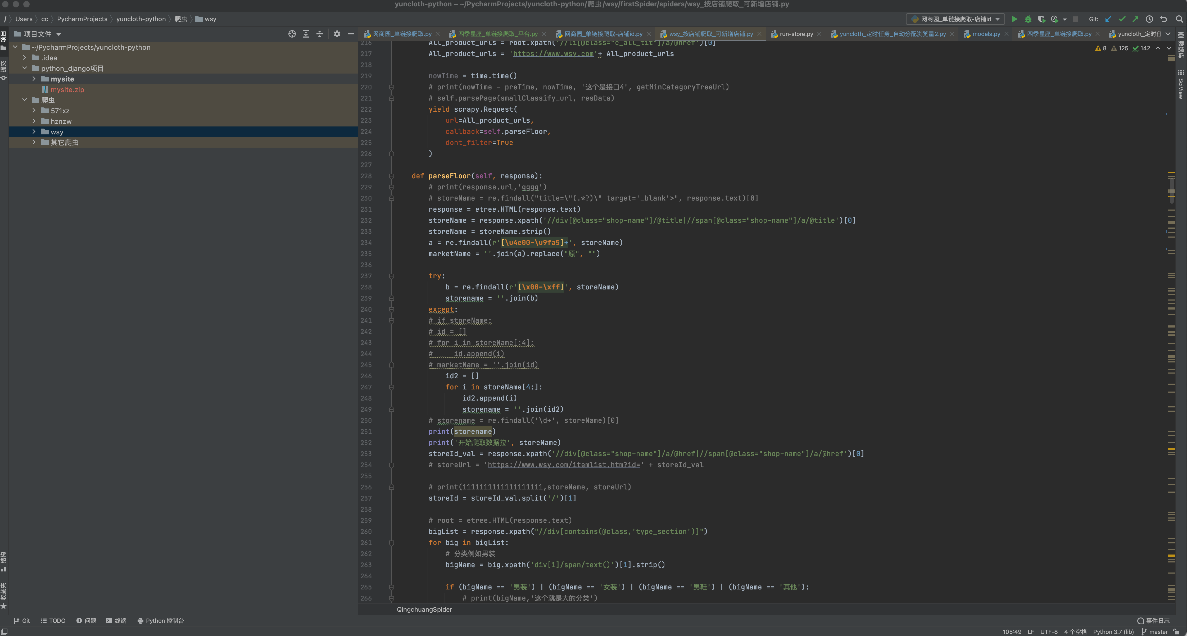Open the 项目文件 view selector dropdown
Image resolution: width=1187 pixels, height=636 pixels.
(x=38, y=34)
